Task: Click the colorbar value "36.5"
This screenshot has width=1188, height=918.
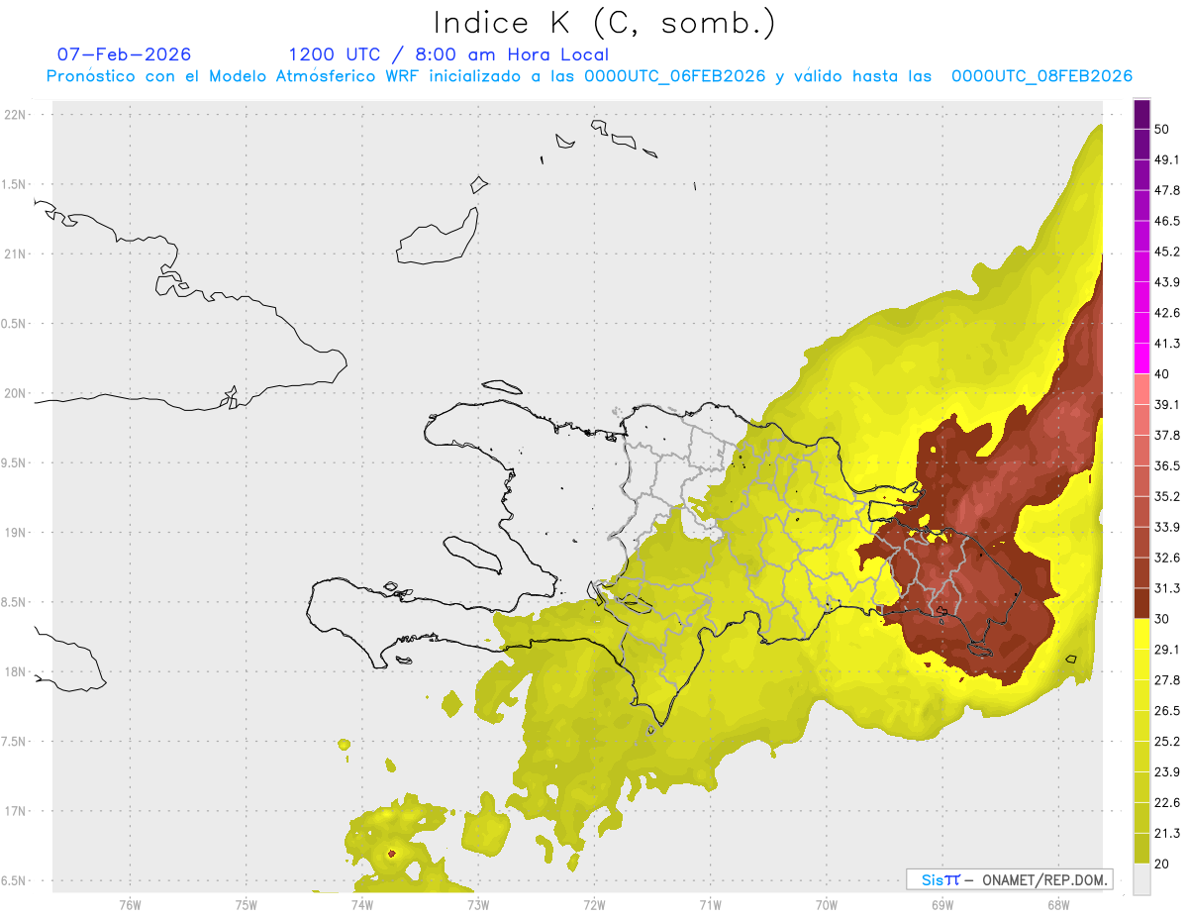Action: (1167, 465)
